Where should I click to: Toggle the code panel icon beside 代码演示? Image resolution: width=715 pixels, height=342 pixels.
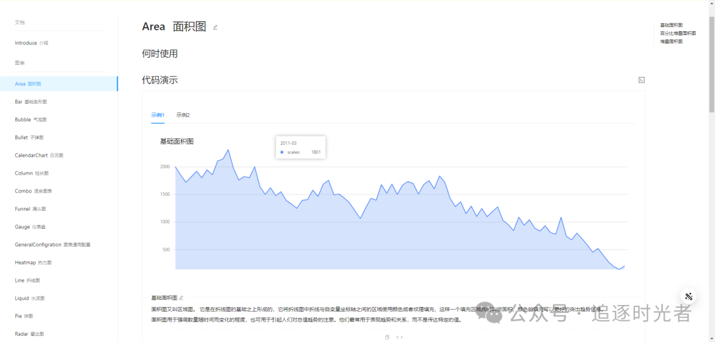click(642, 80)
